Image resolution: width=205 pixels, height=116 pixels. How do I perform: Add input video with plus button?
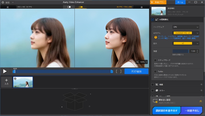pos(6,82)
